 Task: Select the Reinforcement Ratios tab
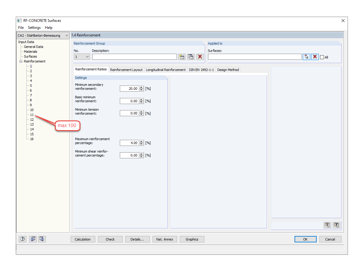[91, 69]
